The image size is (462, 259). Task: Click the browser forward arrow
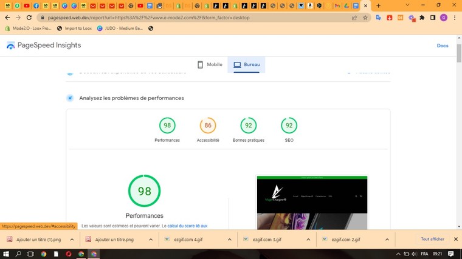click(18, 18)
